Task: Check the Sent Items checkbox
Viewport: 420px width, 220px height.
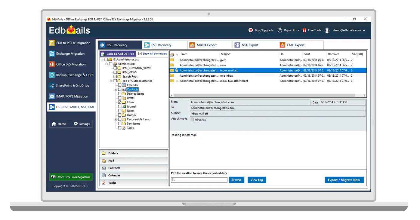Action: click(120, 124)
